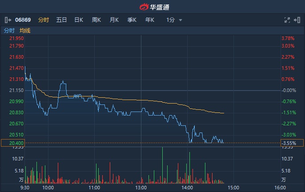
Task: Click the 13:00 timeline marker
Action: point(141,188)
